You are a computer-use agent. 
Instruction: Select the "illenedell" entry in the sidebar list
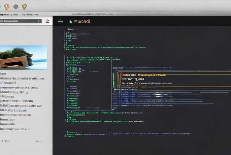[x=8, y=83]
